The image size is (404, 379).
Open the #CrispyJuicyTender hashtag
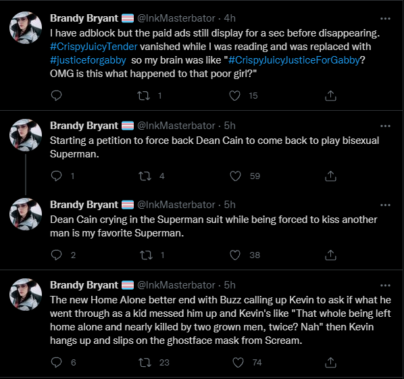(x=93, y=47)
